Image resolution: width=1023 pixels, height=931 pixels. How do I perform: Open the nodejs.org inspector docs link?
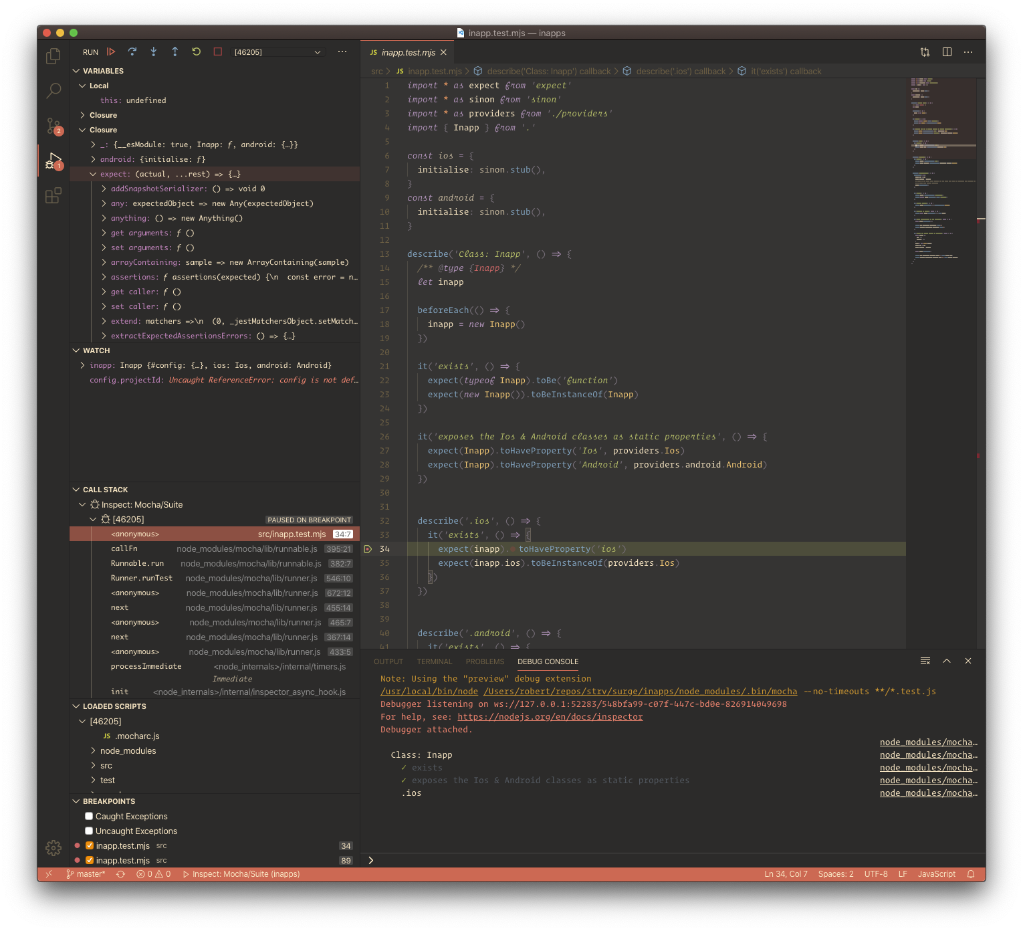click(x=550, y=717)
